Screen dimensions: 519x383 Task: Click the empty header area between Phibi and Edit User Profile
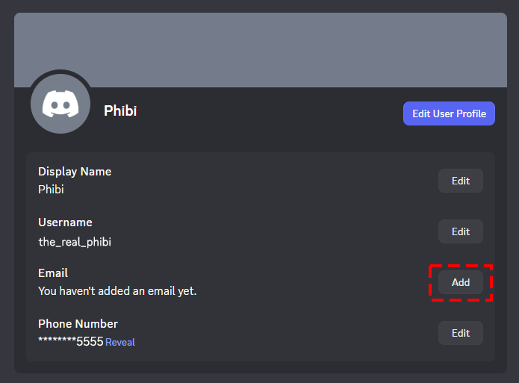click(269, 113)
